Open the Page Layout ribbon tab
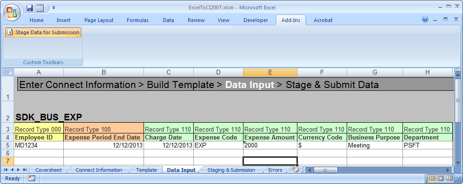The height and width of the screenshot is (184, 463). [99, 20]
